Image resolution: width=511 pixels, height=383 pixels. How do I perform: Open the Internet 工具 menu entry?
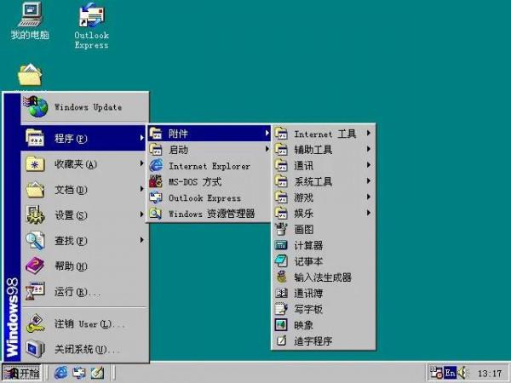click(324, 134)
